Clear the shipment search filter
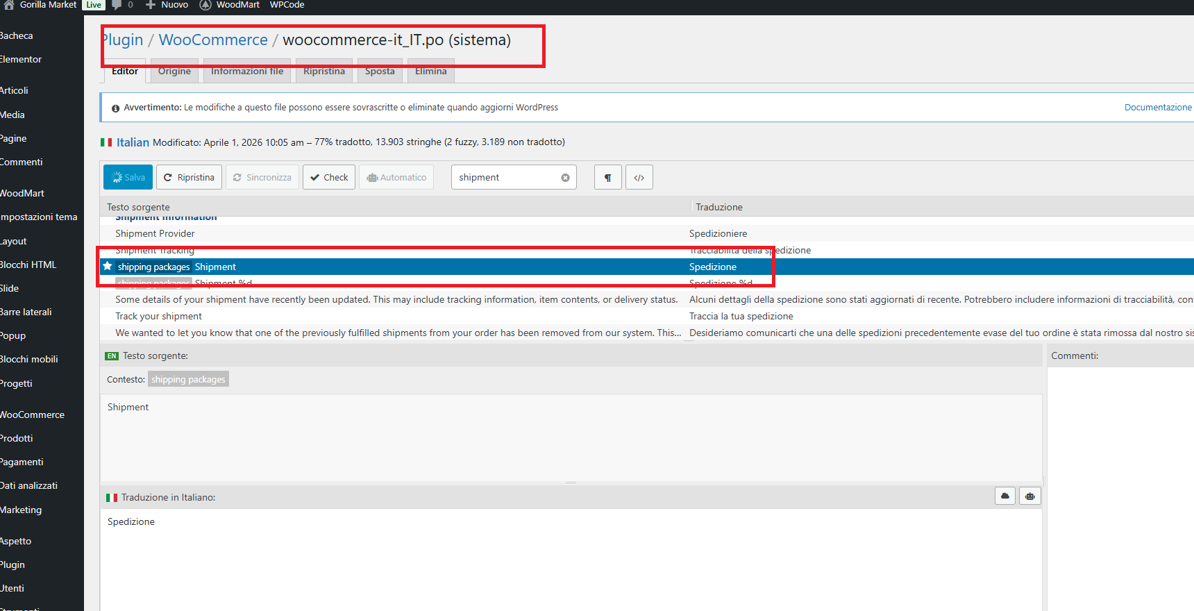 click(x=565, y=178)
